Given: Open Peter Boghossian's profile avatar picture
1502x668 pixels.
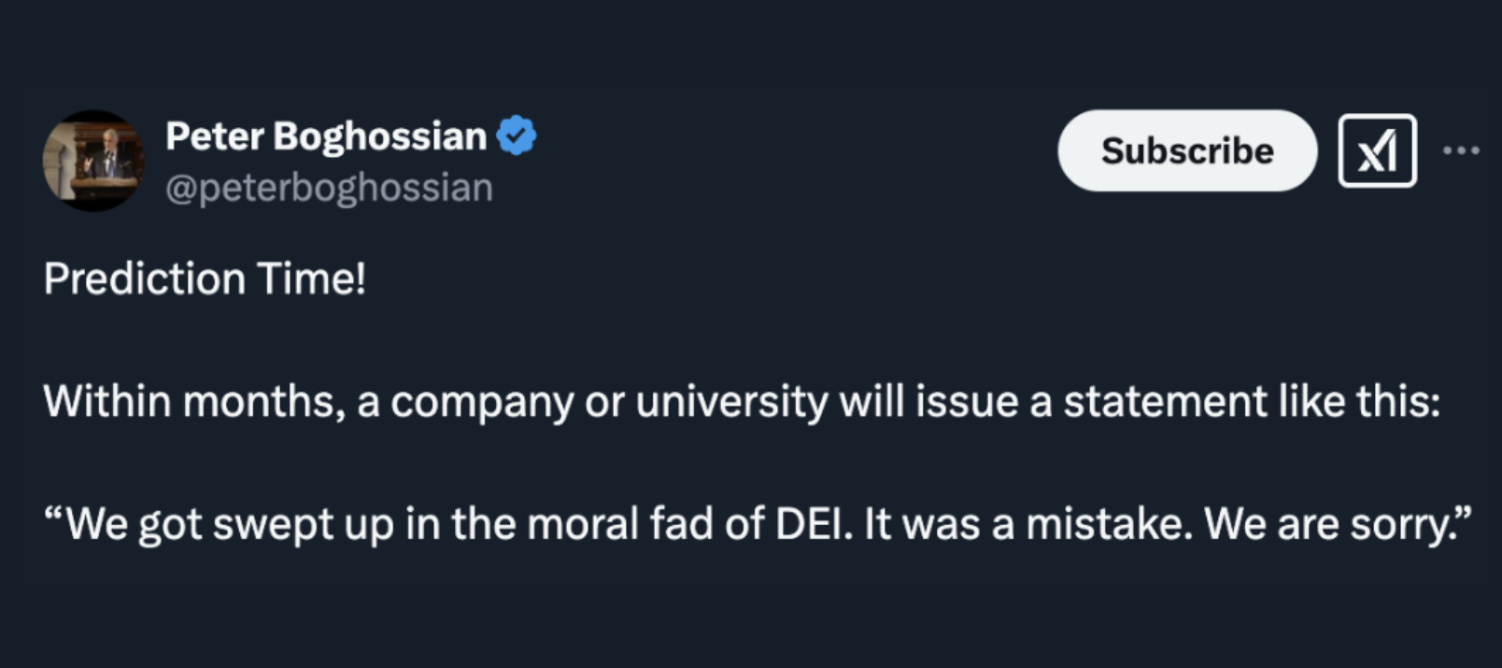Looking at the screenshot, I should tap(93, 161).
